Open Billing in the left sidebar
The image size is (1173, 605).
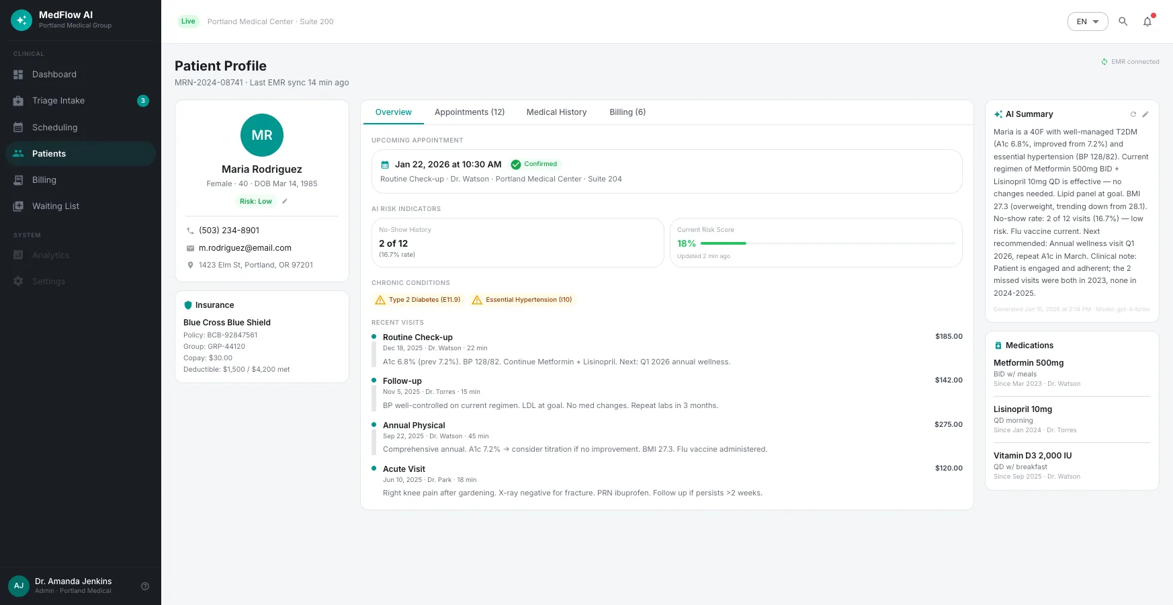tap(81, 179)
